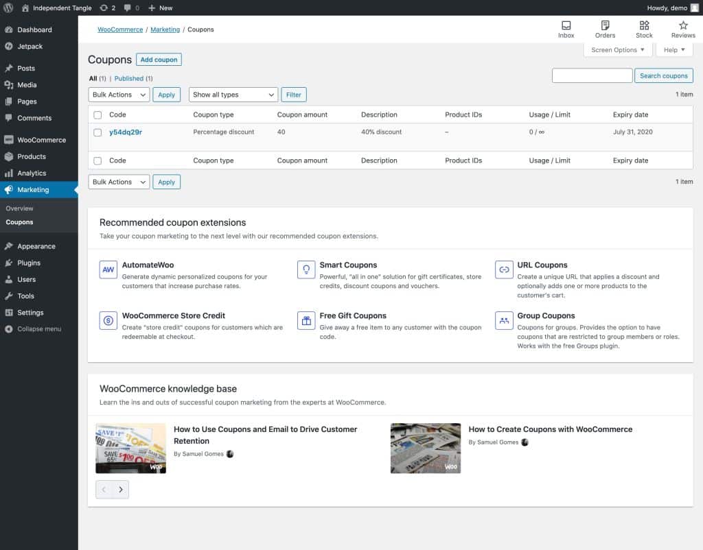This screenshot has width=703, height=550.
Task: Open the comments bubble icon in admin bar
Action: (128, 8)
